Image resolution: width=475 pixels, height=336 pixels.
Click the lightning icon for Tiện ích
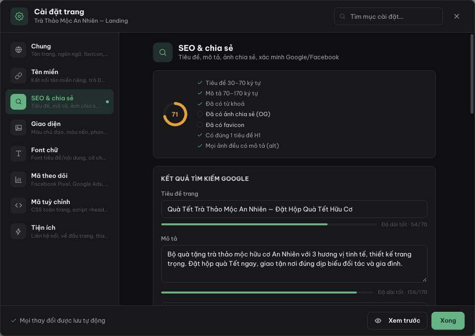[x=18, y=231]
